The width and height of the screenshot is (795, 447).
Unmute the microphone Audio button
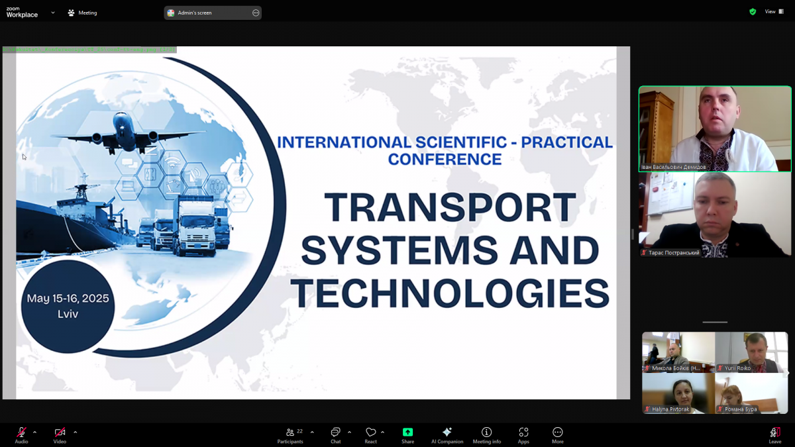pyautogui.click(x=21, y=434)
